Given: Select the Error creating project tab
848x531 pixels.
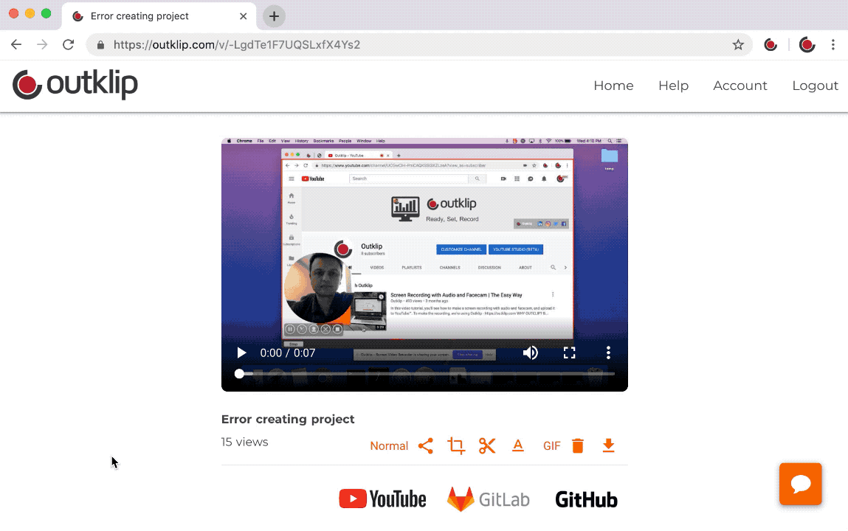Looking at the screenshot, I should pos(159,16).
